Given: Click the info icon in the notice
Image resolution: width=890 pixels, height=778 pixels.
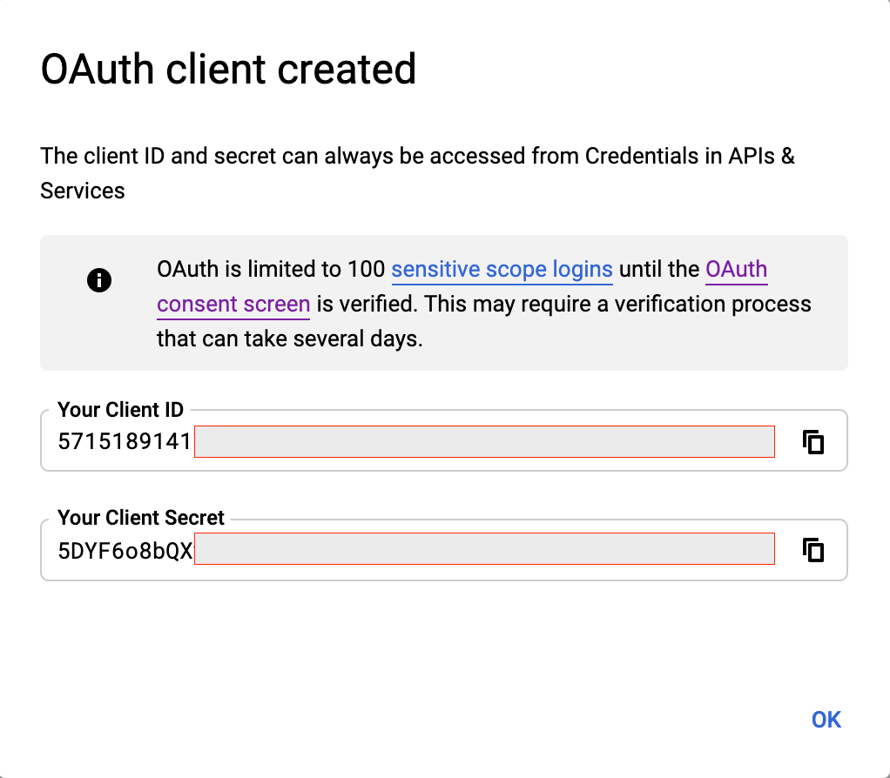Looking at the screenshot, I should pos(98,280).
